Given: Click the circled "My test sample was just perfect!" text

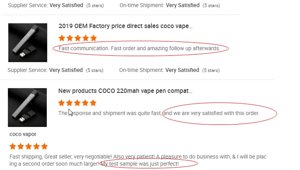Looking at the screenshot, I should [140, 164].
